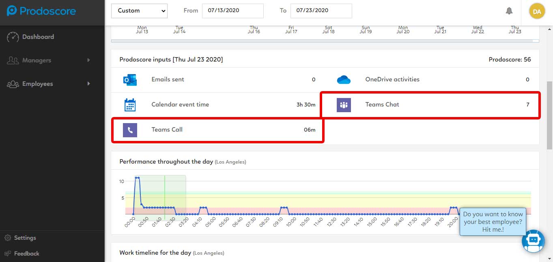
Task: Click the date range timeline bar
Action: click(325, 41)
